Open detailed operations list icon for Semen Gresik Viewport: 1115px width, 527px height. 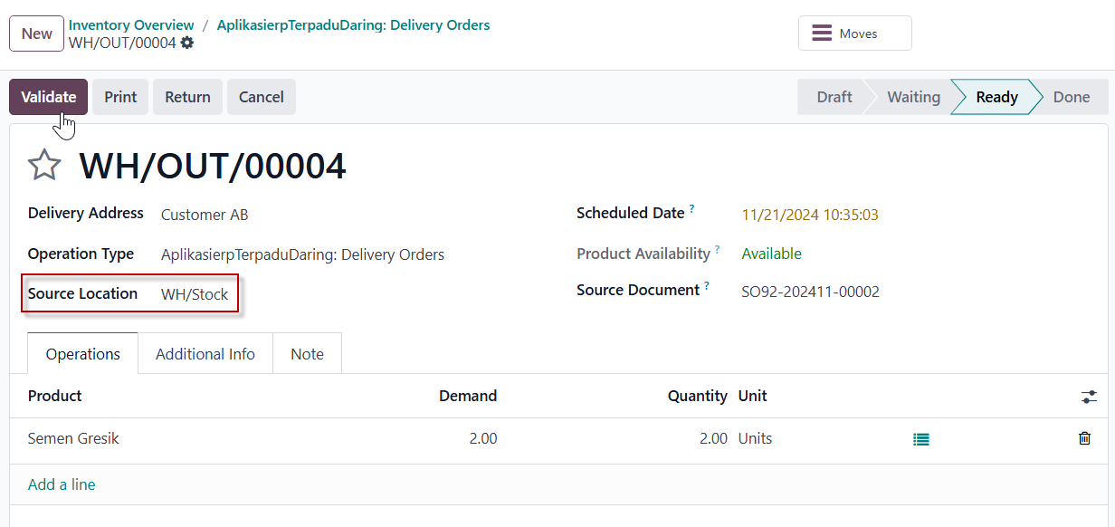point(921,439)
